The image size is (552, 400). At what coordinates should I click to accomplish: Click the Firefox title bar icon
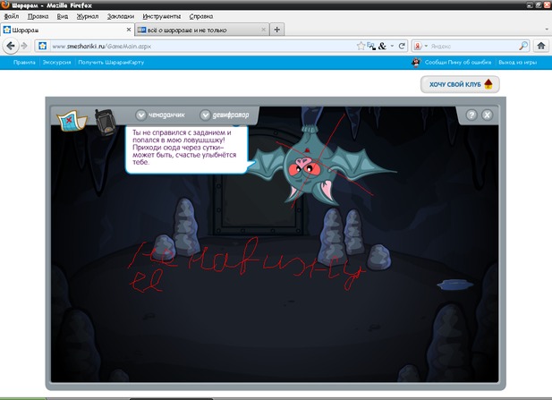tap(5, 5)
